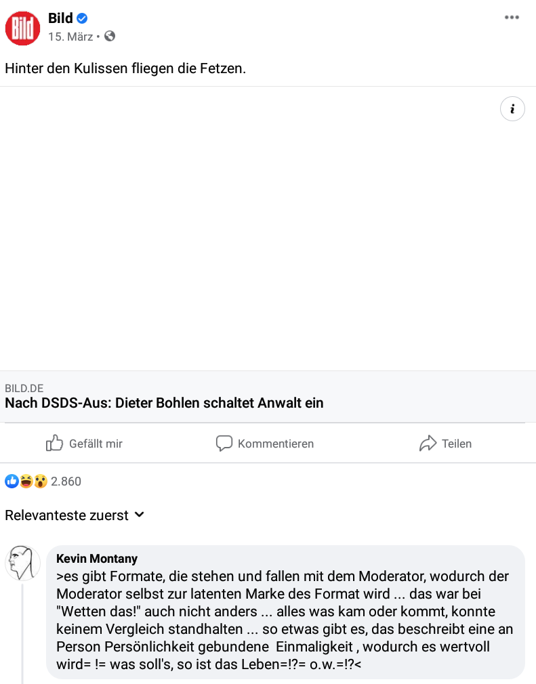536x684 pixels.
Task: Open Kevin Montany's profile picture
Action: (x=22, y=563)
